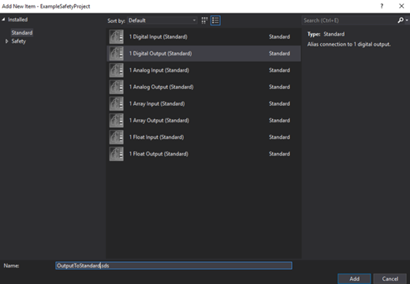The height and width of the screenshot is (284, 410).
Task: Select '1 Array Input (Standard)' text
Action: pos(157,104)
